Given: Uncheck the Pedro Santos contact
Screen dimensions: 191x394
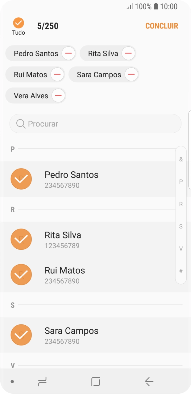Looking at the screenshot, I should 21,179.
